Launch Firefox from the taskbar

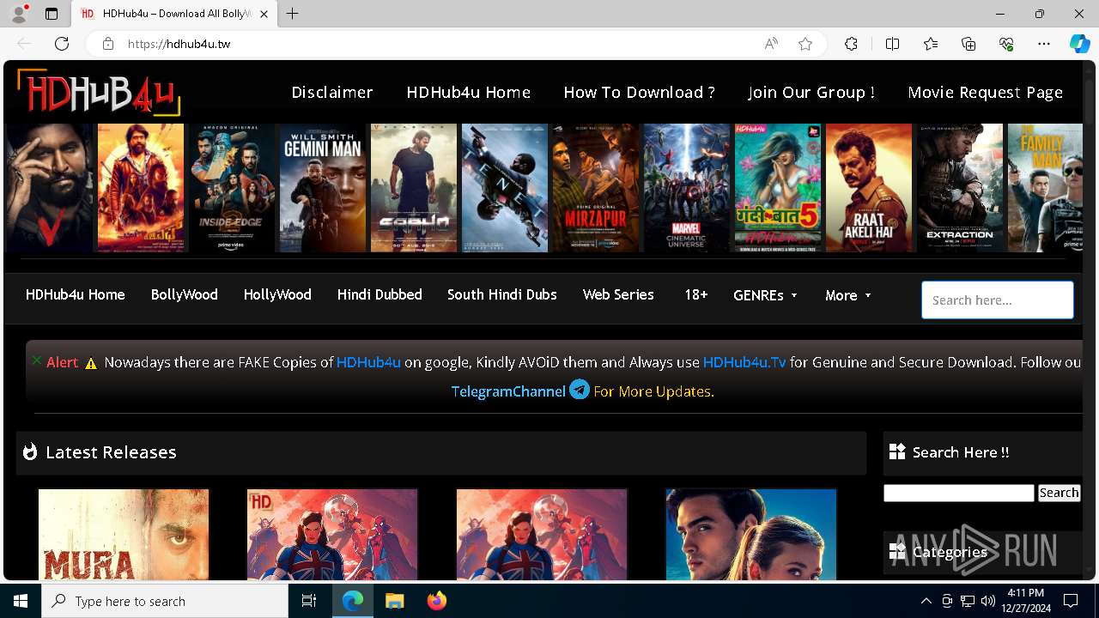pyautogui.click(x=436, y=601)
